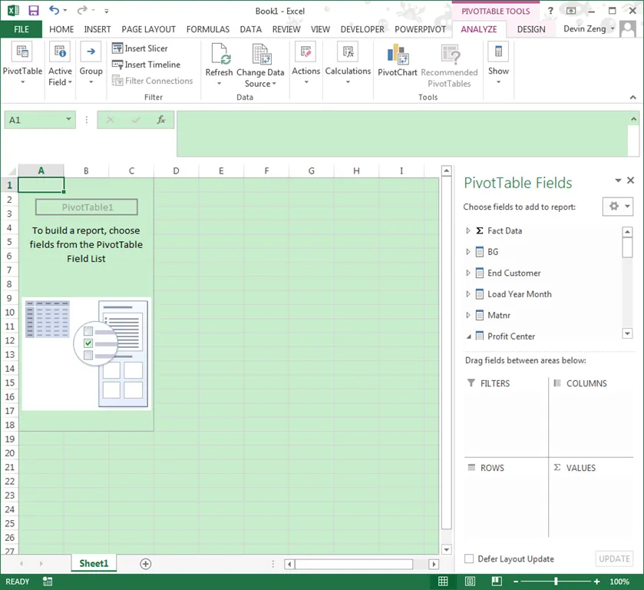Click the macro recording status bar icon
This screenshot has width=644, height=590.
(48, 582)
